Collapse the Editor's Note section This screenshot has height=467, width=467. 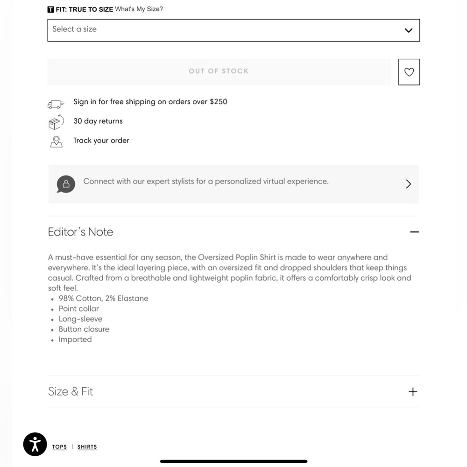click(414, 232)
